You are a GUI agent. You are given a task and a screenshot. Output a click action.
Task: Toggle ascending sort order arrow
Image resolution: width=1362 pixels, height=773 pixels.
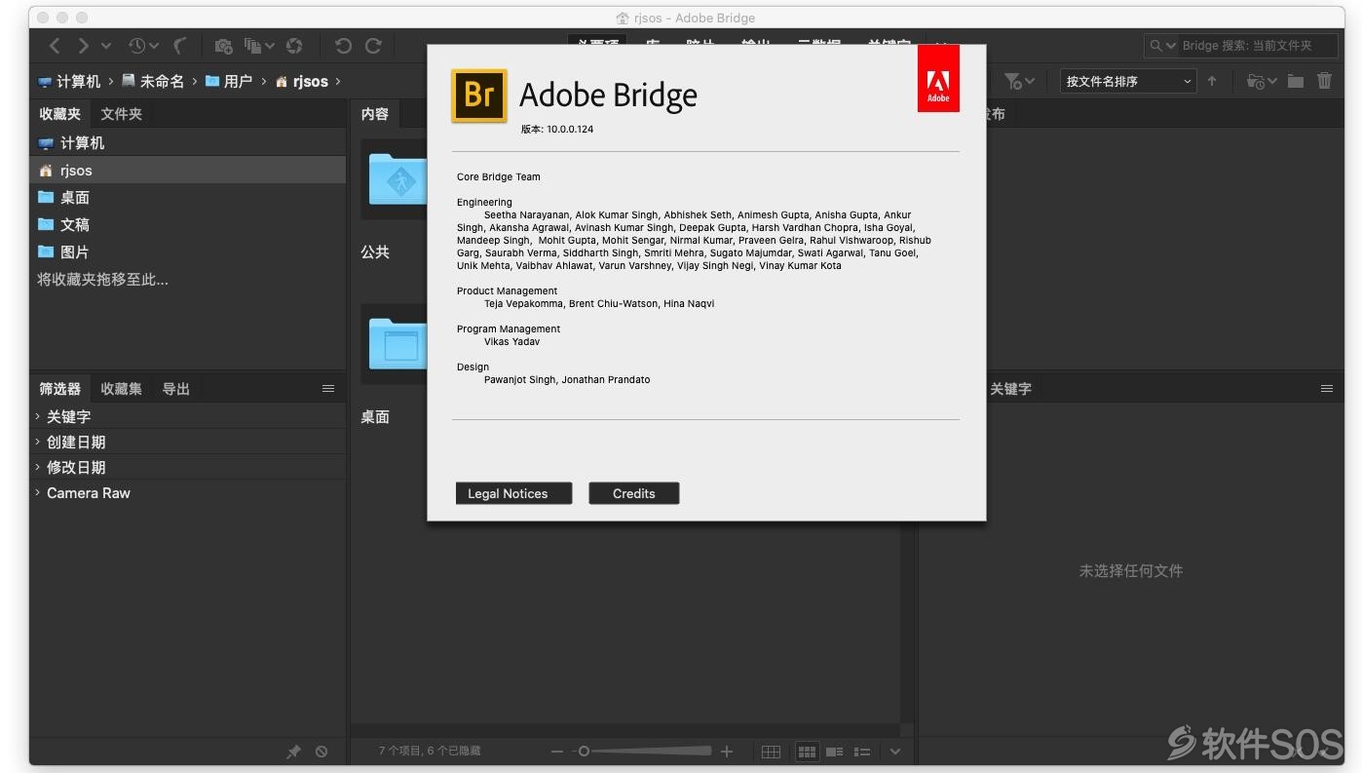click(x=1212, y=81)
